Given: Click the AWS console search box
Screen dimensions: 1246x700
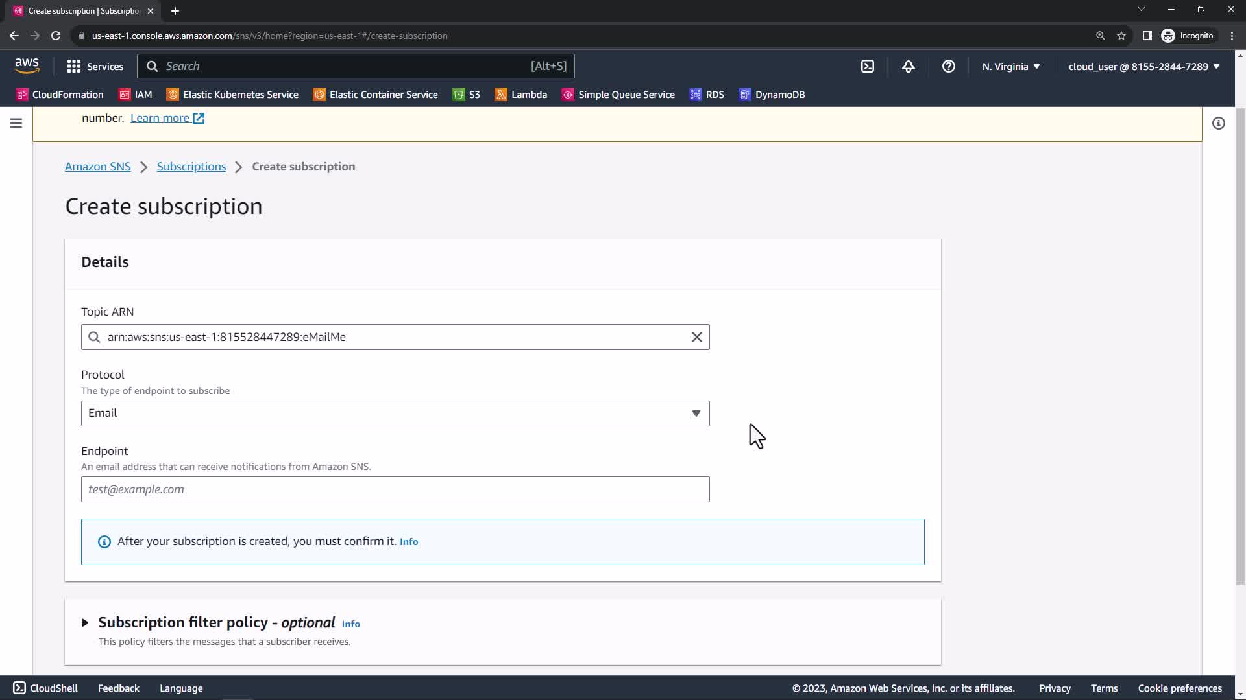Looking at the screenshot, I should (356, 66).
